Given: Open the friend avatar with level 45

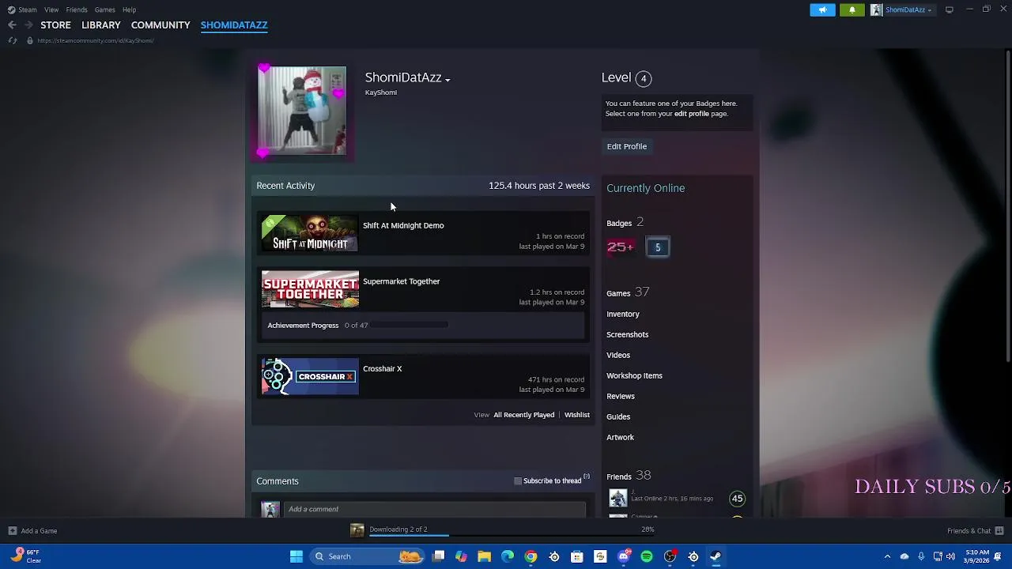Looking at the screenshot, I should click(617, 498).
